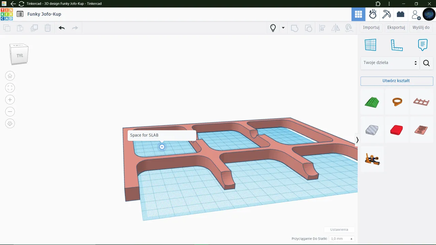The image size is (436, 245).
Task: Switch to the Bricks editor
Action: (x=401, y=14)
